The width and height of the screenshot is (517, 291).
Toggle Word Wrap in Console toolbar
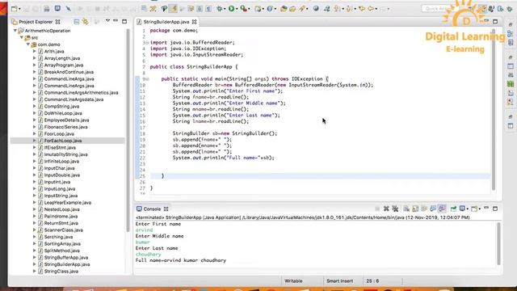click(x=424, y=209)
